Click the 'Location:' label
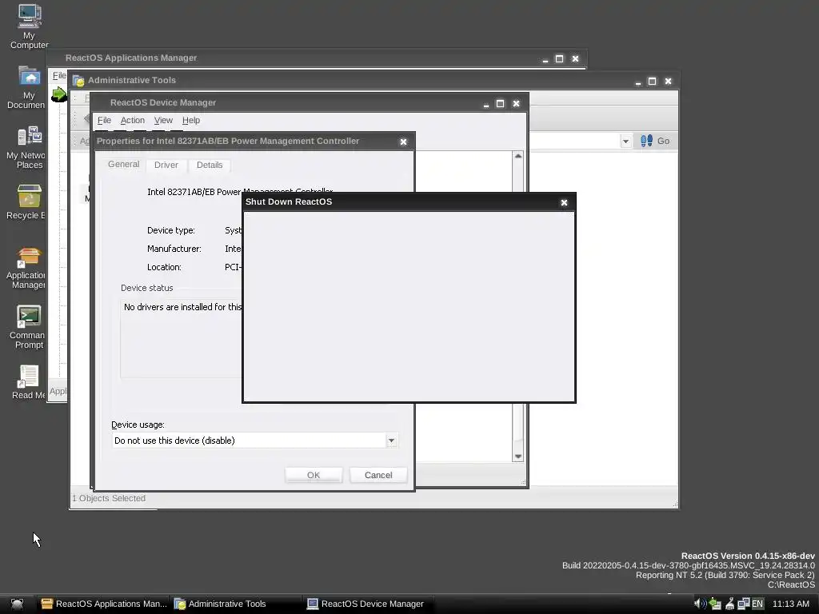This screenshot has width=819, height=614. 164,267
